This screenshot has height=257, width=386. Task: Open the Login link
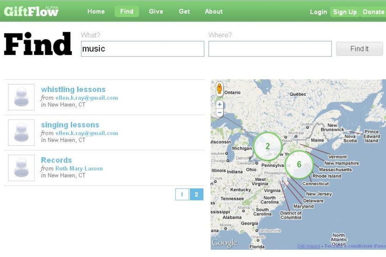point(318,12)
